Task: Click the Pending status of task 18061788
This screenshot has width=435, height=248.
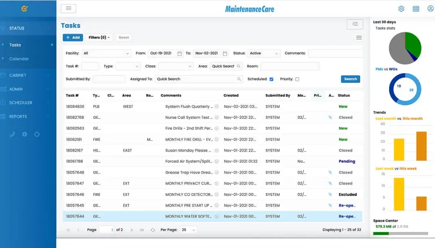Action: pyautogui.click(x=347, y=161)
